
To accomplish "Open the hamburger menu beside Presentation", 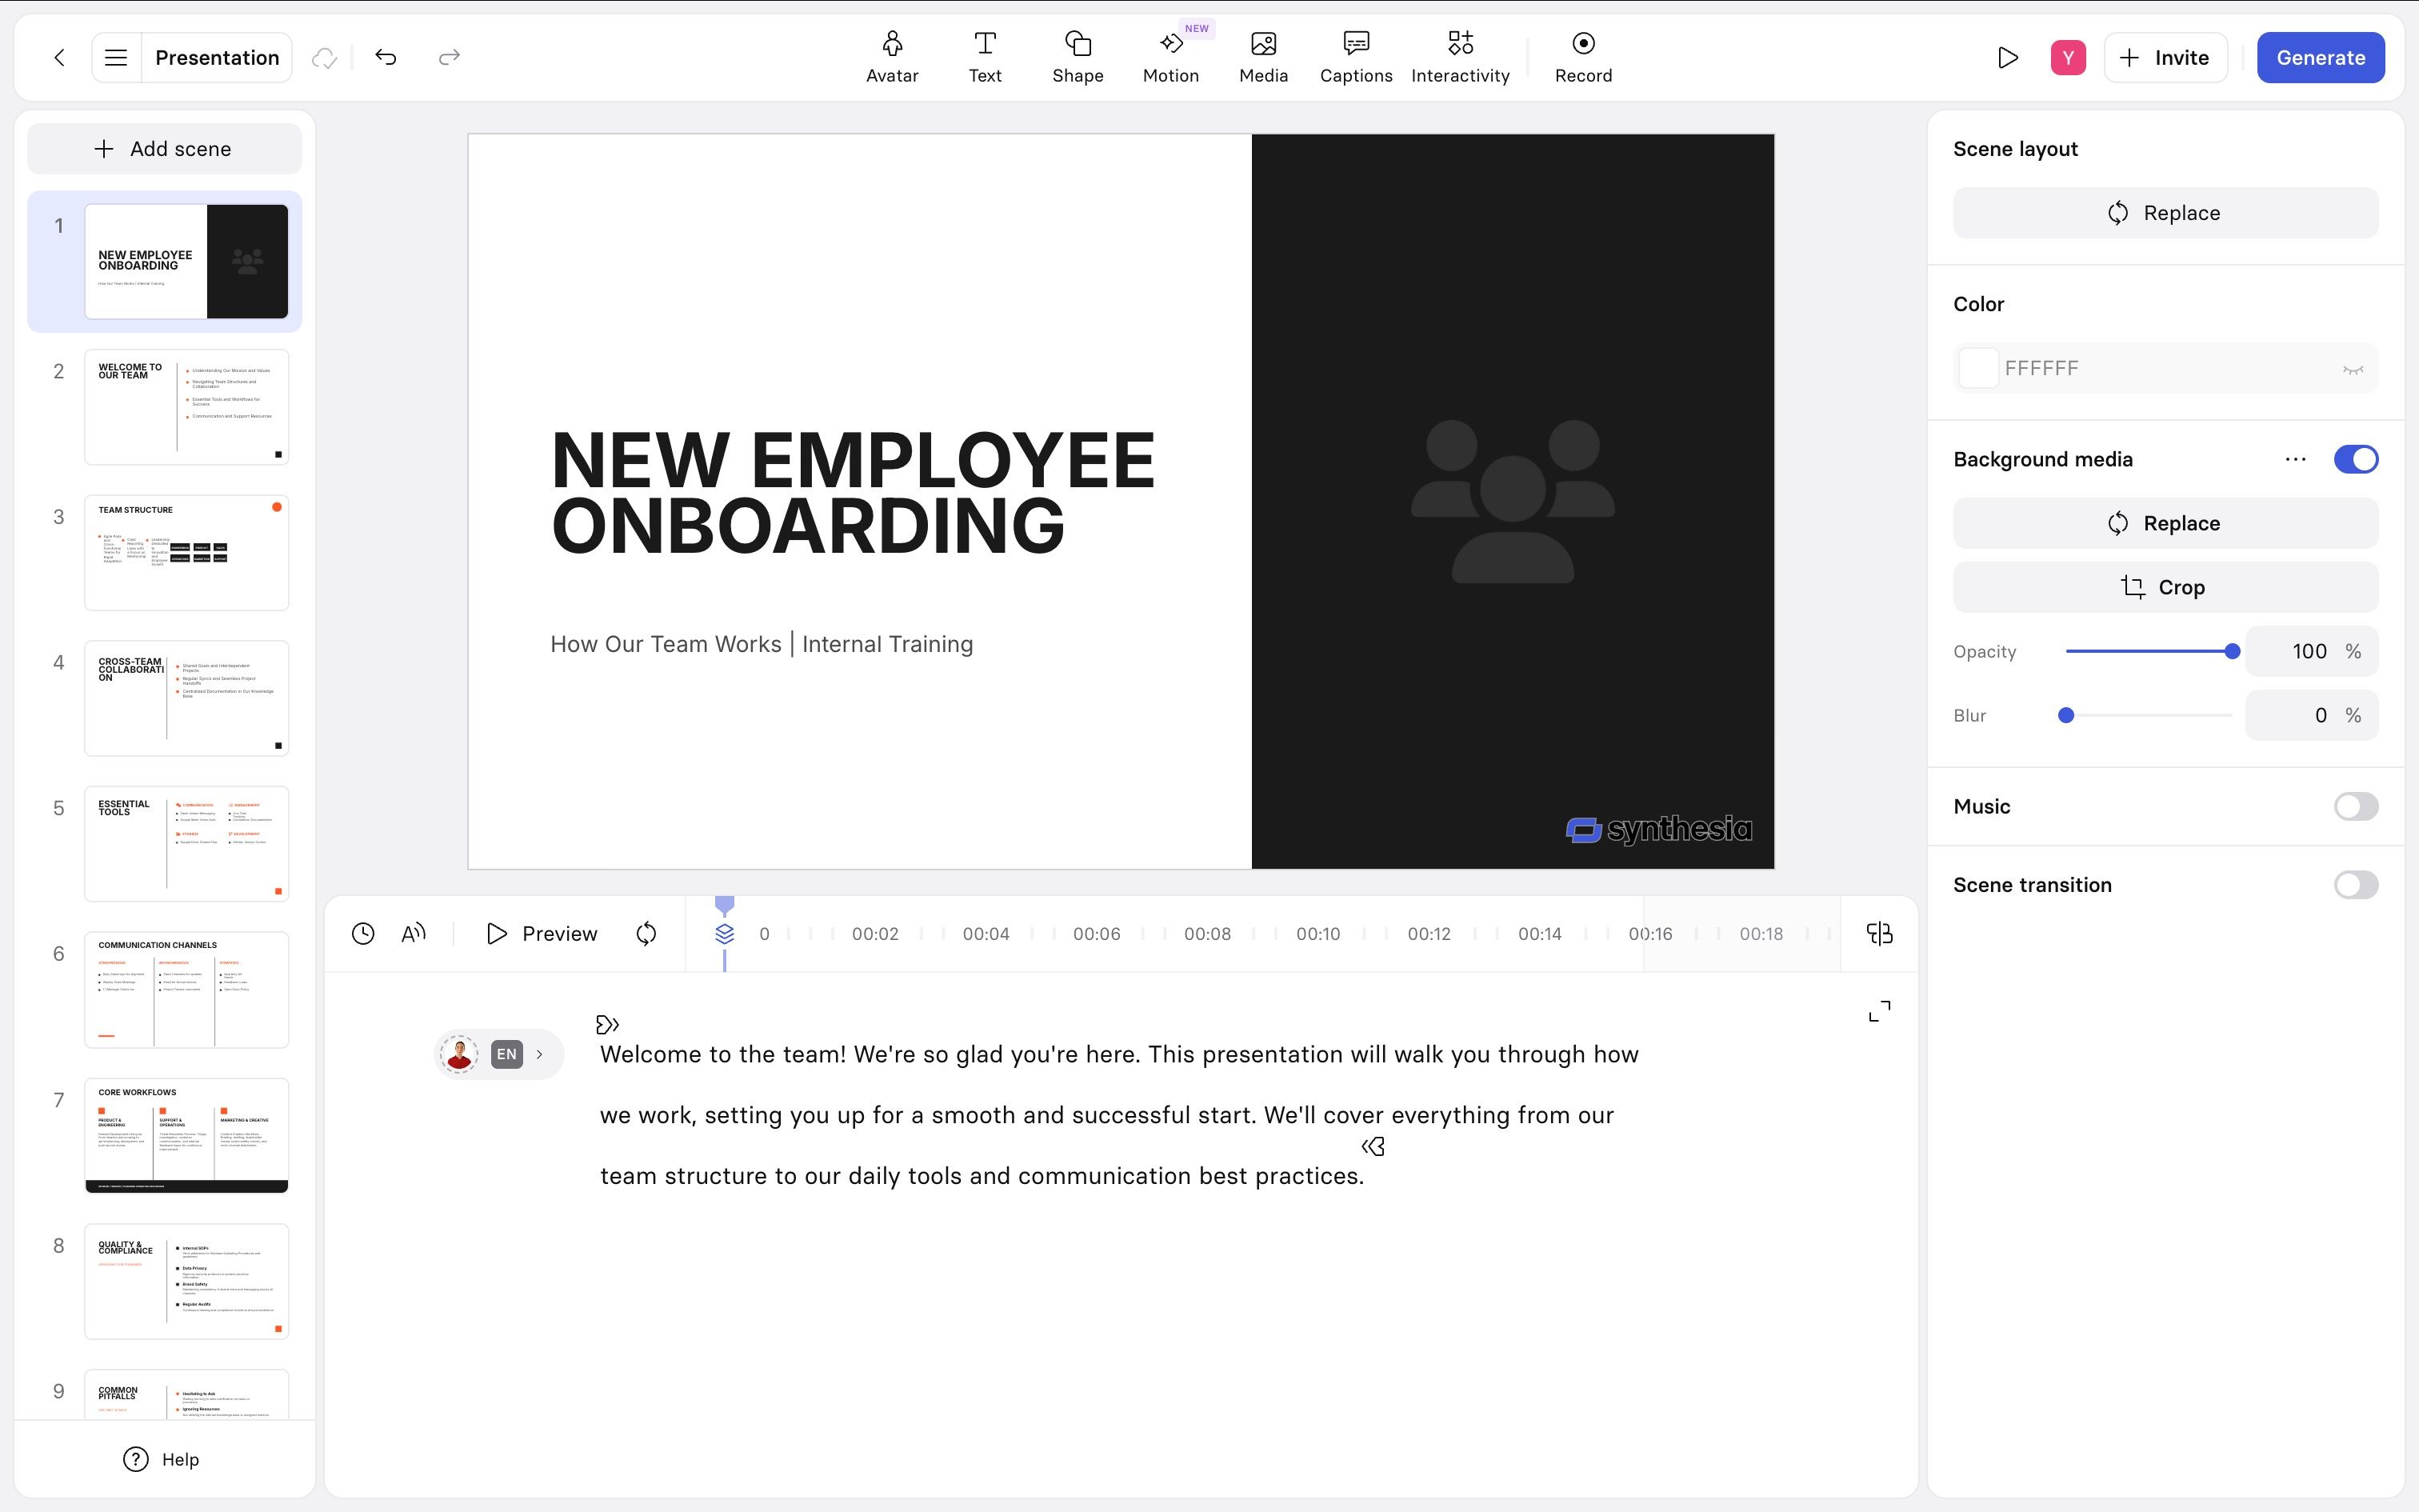I will click(116, 57).
